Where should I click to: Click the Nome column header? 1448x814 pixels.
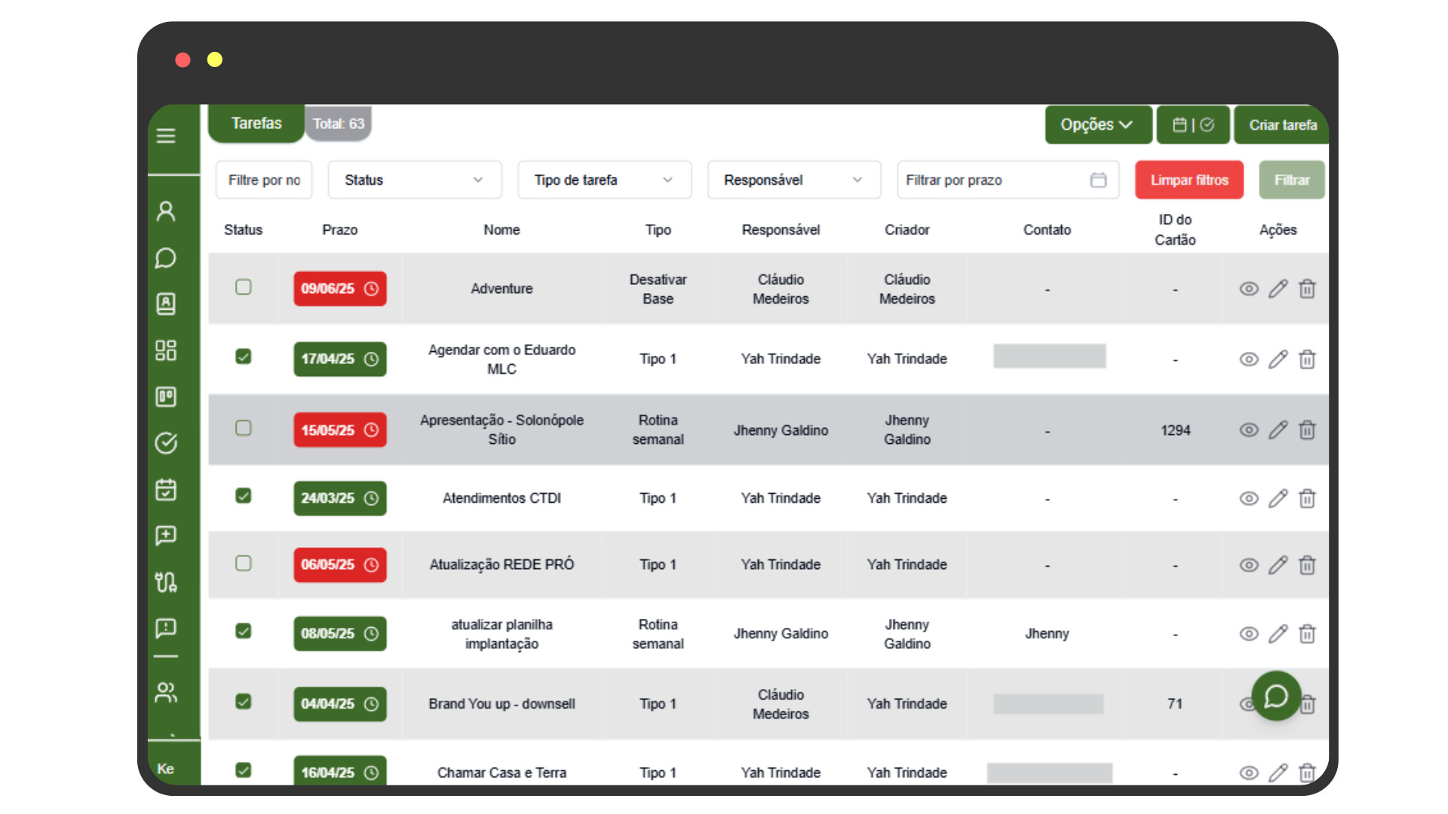pyautogui.click(x=502, y=230)
